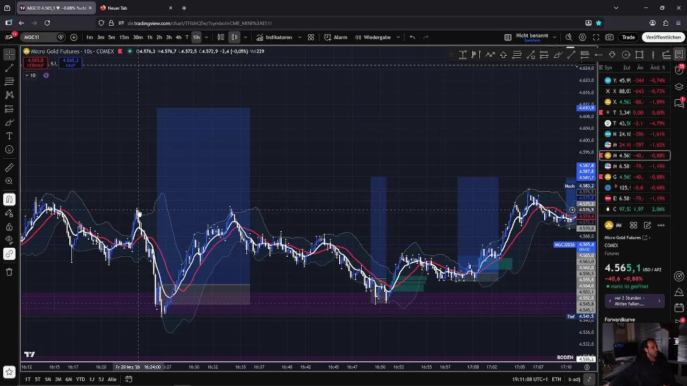
Task: Open the quick search icon
Action: pos(569,37)
